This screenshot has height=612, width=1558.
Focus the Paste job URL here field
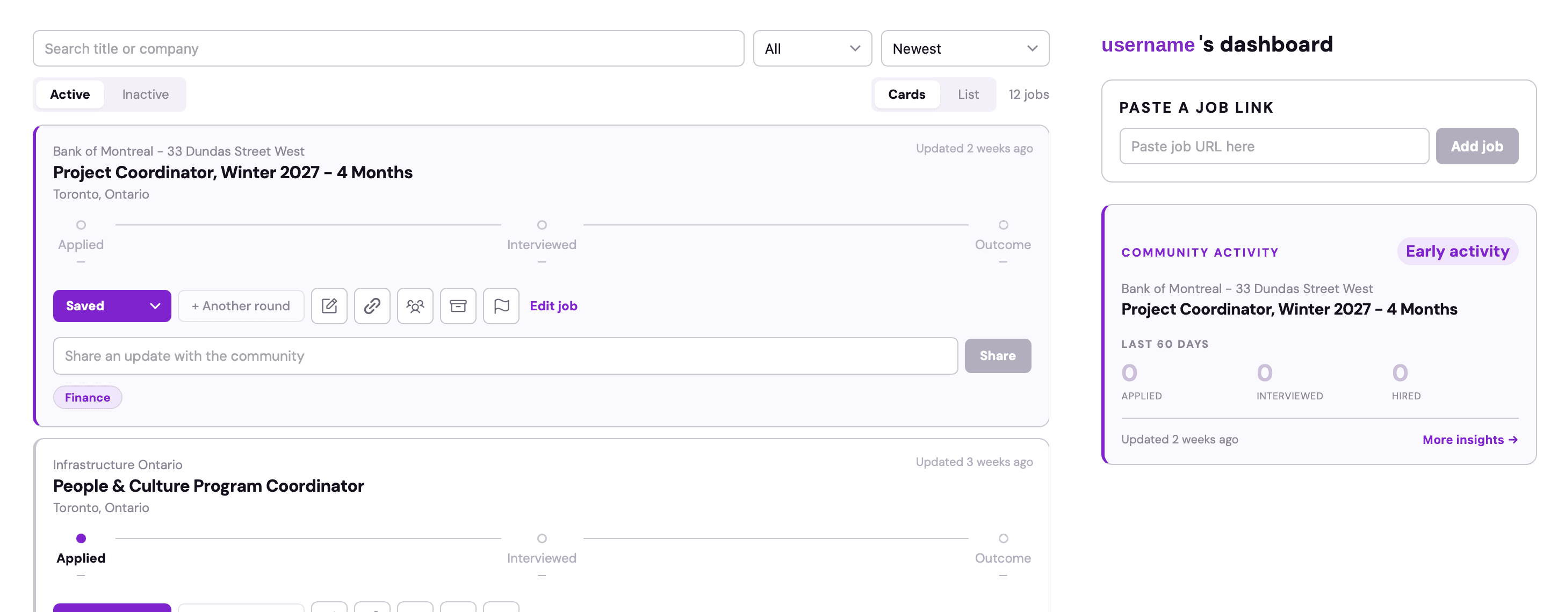pos(1274,146)
